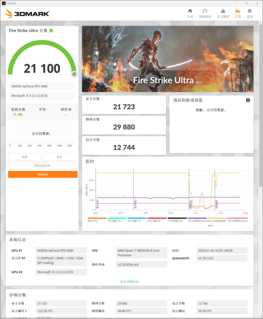Click Microsoft 基本显示适配器 under the gauge
This screenshot has height=319, width=263.
pos(42,96)
